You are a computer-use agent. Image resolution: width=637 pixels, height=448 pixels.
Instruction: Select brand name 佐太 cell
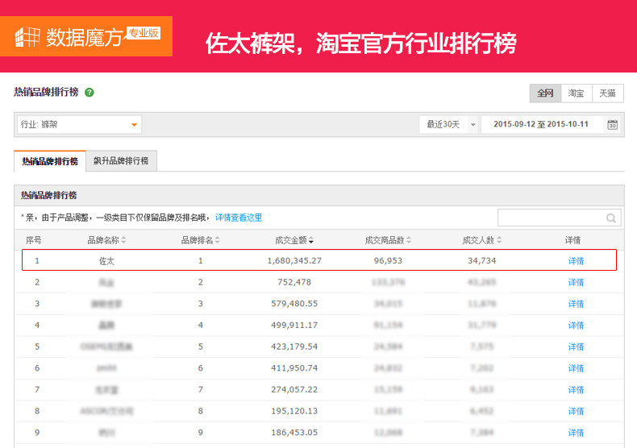tap(107, 261)
